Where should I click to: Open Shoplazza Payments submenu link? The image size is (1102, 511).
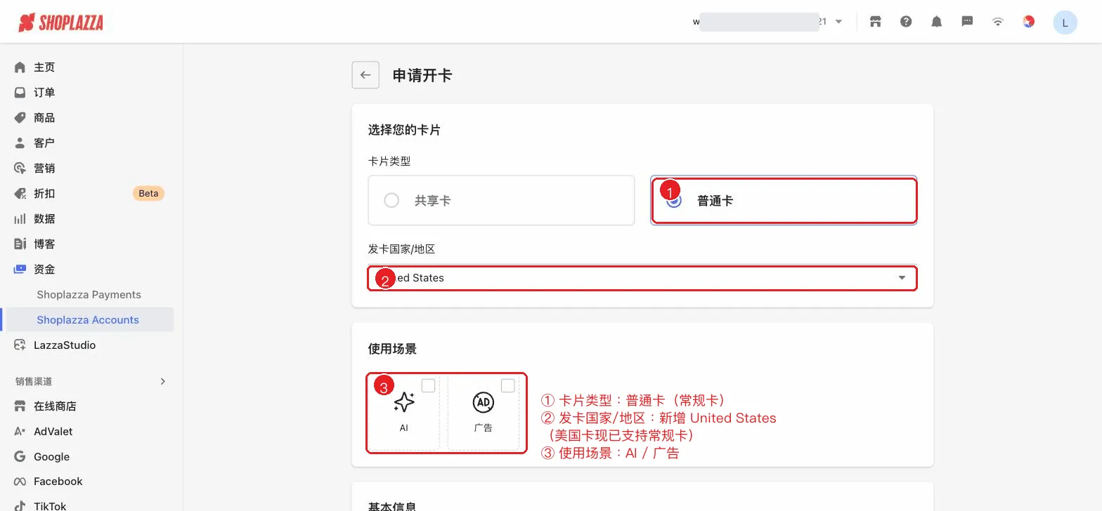pyautogui.click(x=89, y=295)
